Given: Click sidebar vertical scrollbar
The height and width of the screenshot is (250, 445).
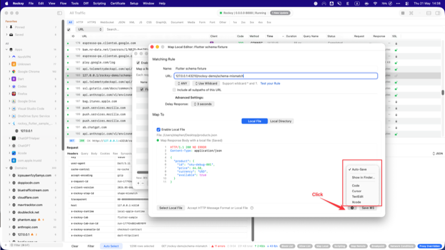Looking at the screenshot, I should click(x=63, y=85).
